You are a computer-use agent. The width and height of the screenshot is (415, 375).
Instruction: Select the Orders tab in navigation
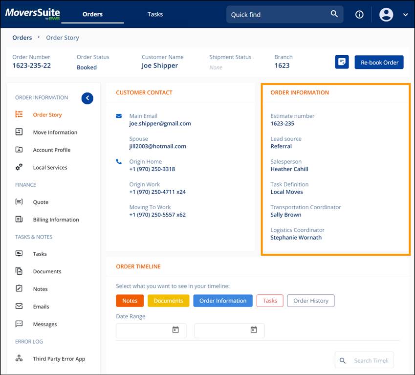coord(92,14)
